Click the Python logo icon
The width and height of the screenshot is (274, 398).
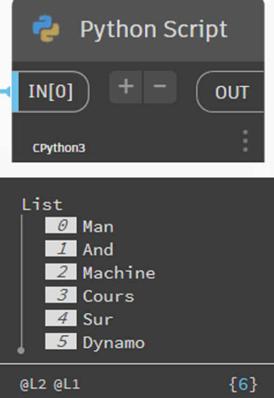tap(46, 29)
